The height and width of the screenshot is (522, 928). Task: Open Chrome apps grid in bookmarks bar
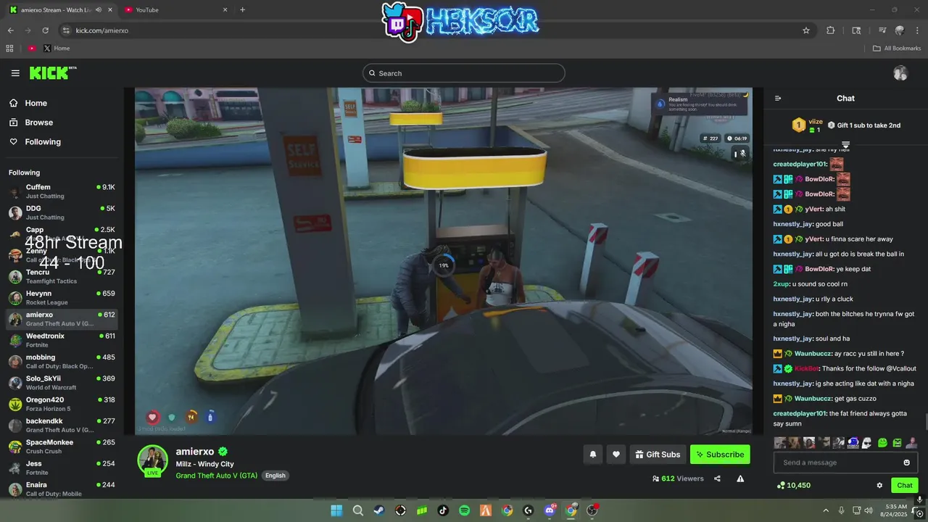tap(9, 49)
